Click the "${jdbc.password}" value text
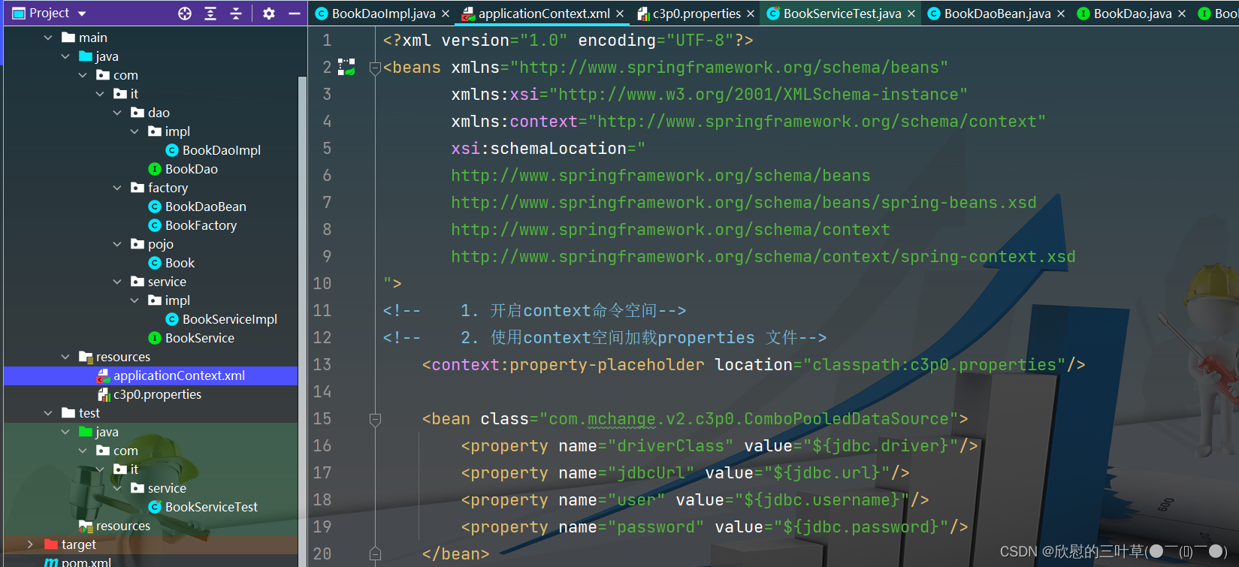 (x=861, y=526)
